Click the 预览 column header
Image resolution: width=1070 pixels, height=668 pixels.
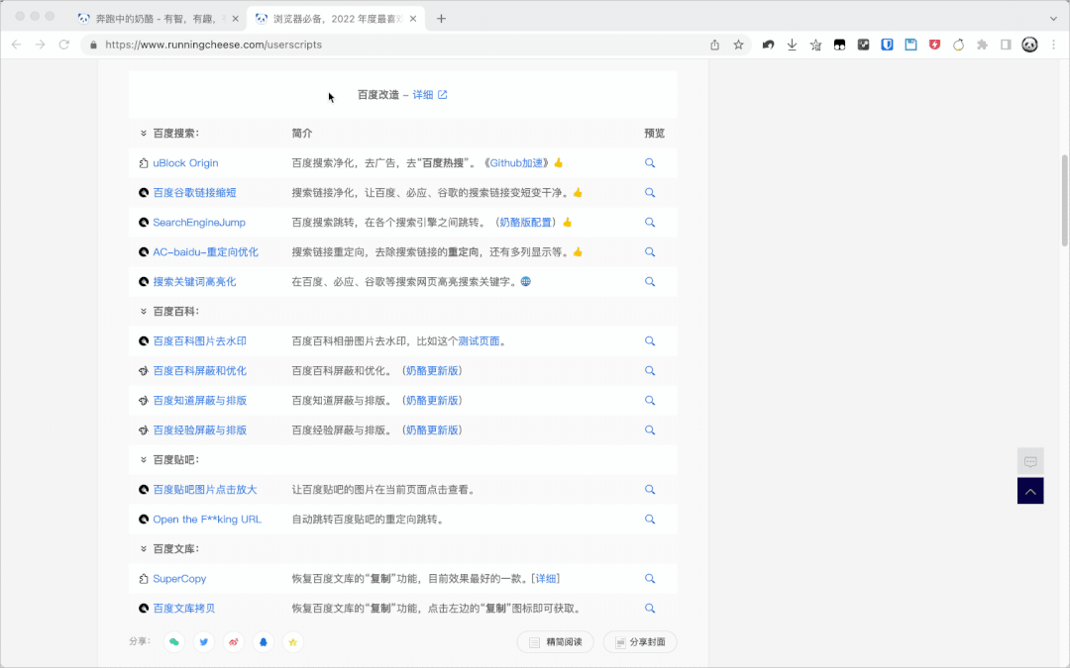coord(655,134)
